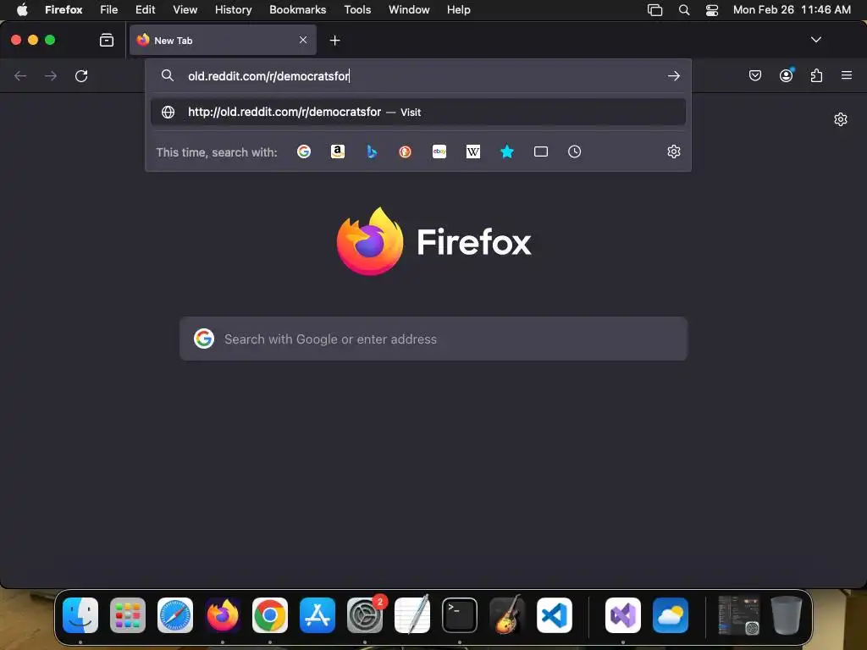Open the History menu
The image size is (867, 650).
pyautogui.click(x=233, y=10)
